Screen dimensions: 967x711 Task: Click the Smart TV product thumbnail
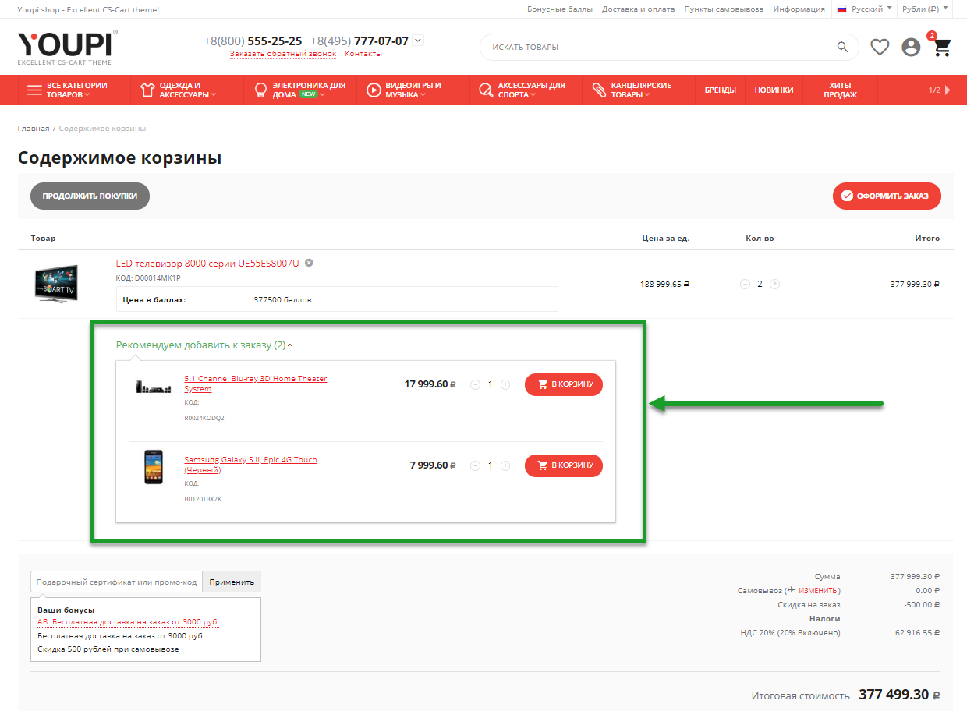56,284
